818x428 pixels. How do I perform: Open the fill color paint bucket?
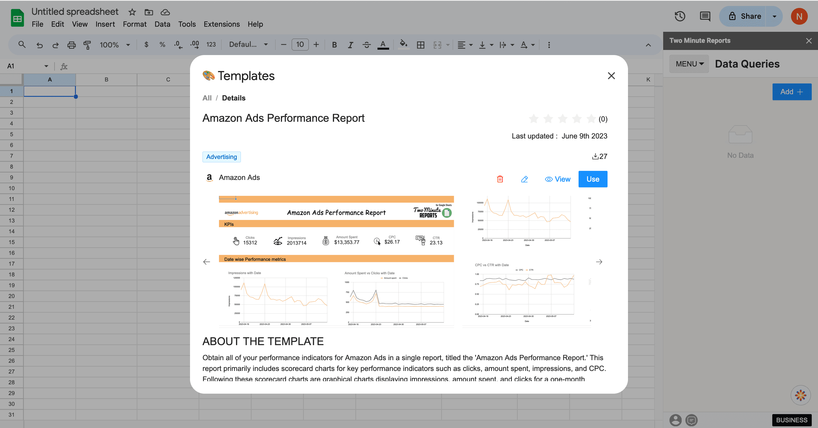[x=403, y=45]
